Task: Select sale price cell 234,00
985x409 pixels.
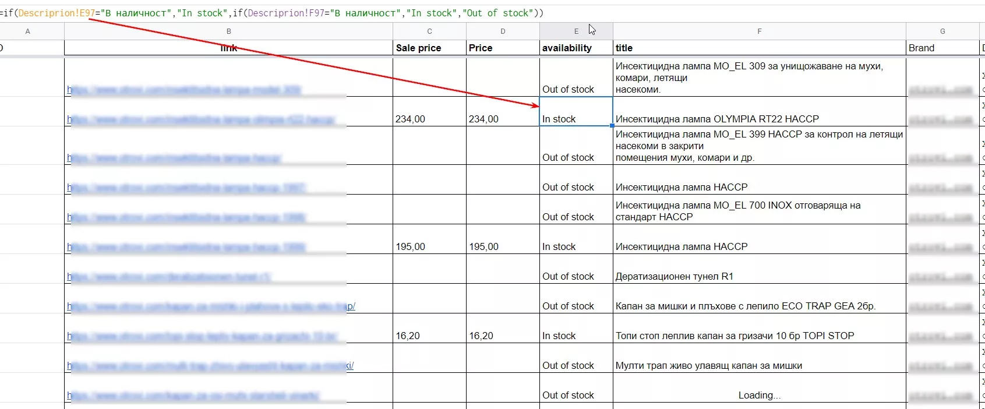Action: (429, 111)
